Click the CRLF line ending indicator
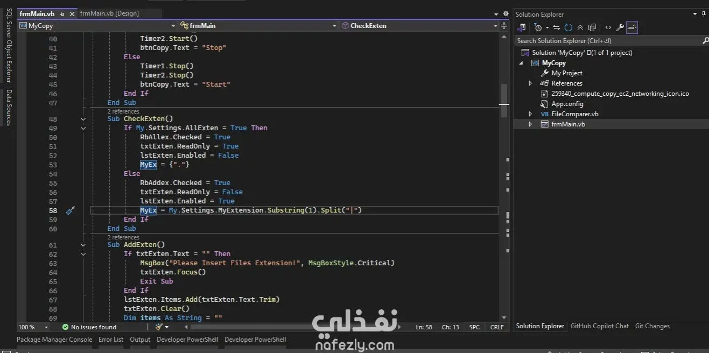The width and height of the screenshot is (709, 353). click(x=497, y=327)
